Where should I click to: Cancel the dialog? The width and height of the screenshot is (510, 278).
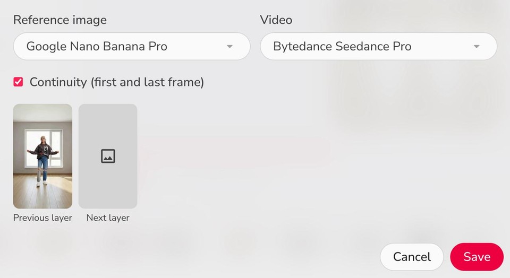412,257
